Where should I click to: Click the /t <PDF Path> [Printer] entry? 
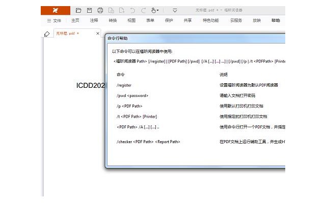pyautogui.click(x=137, y=117)
